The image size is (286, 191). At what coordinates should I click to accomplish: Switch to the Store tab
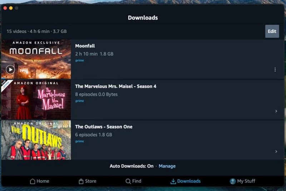[88, 181]
